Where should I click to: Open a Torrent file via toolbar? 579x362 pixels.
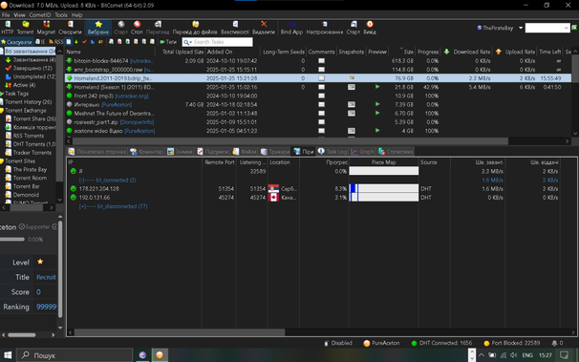25,28
